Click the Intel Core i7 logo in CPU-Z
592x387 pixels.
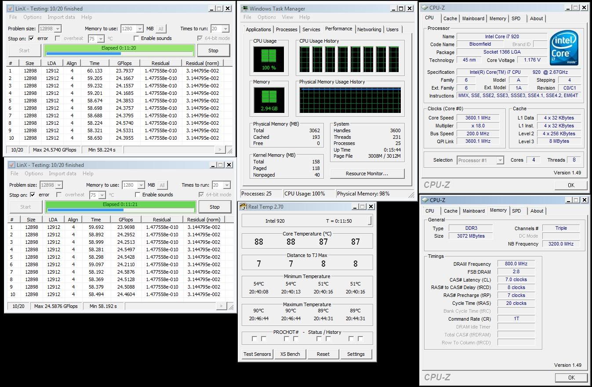[x=564, y=48]
